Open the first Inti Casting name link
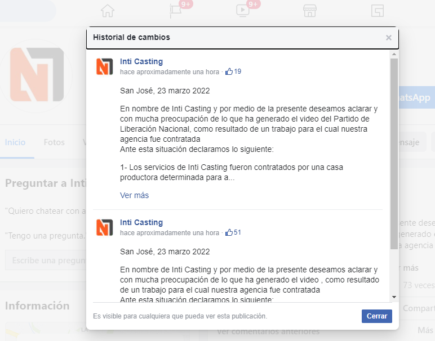 coord(141,62)
